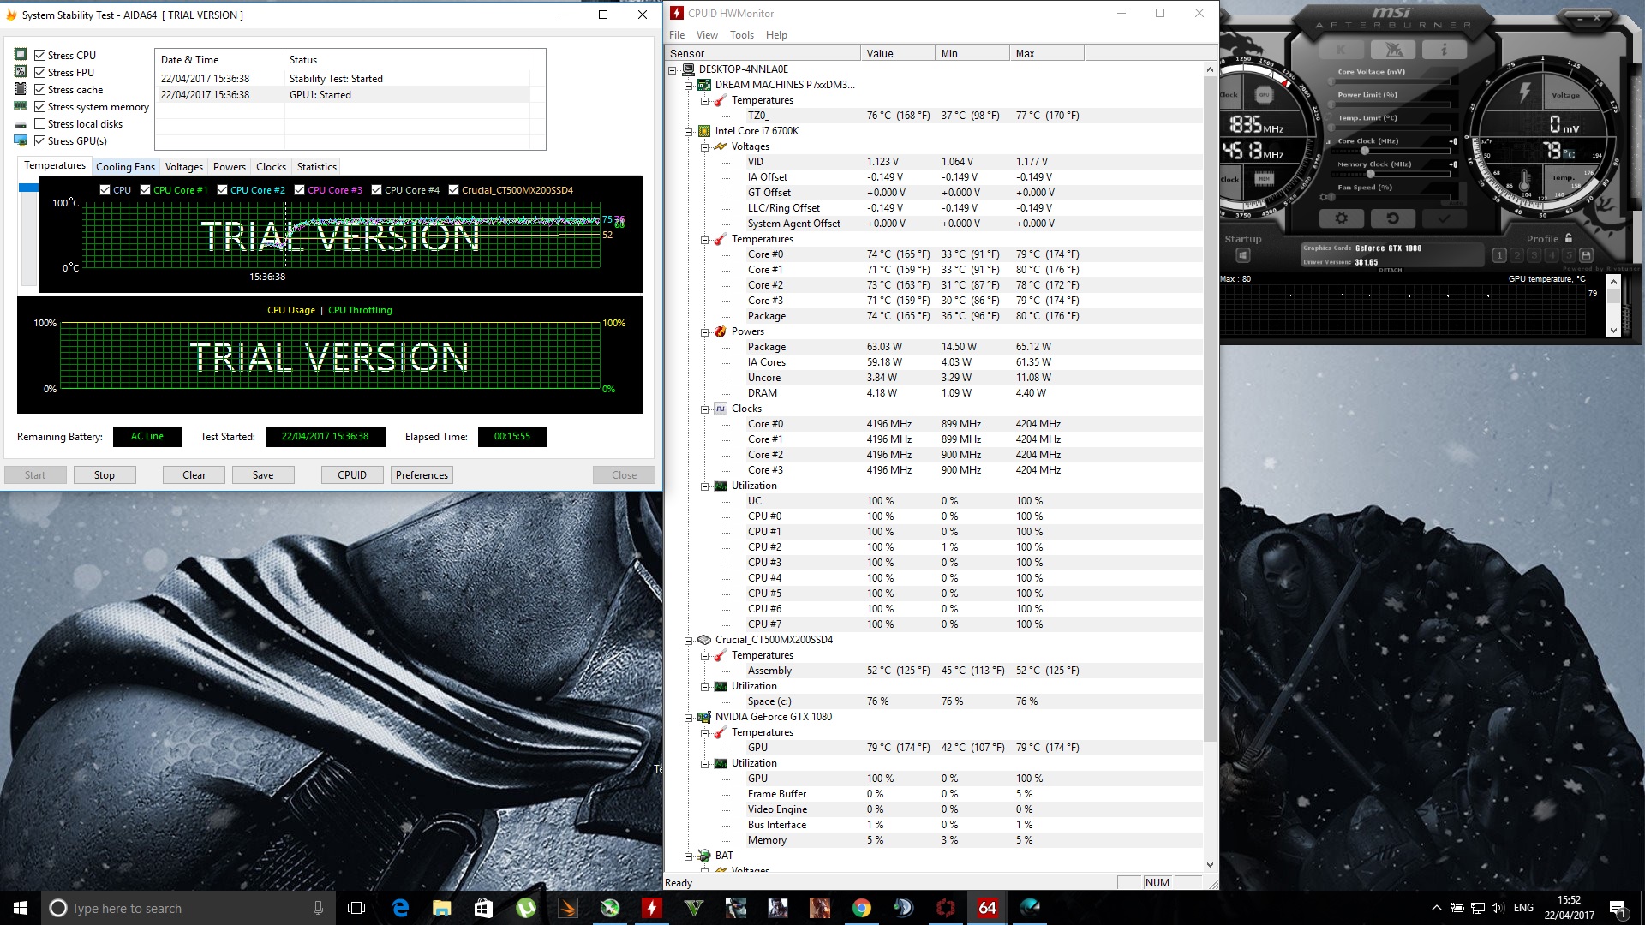This screenshot has height=925, width=1645.
Task: Apply Afterburner settings with checkmark button
Action: click(1444, 218)
